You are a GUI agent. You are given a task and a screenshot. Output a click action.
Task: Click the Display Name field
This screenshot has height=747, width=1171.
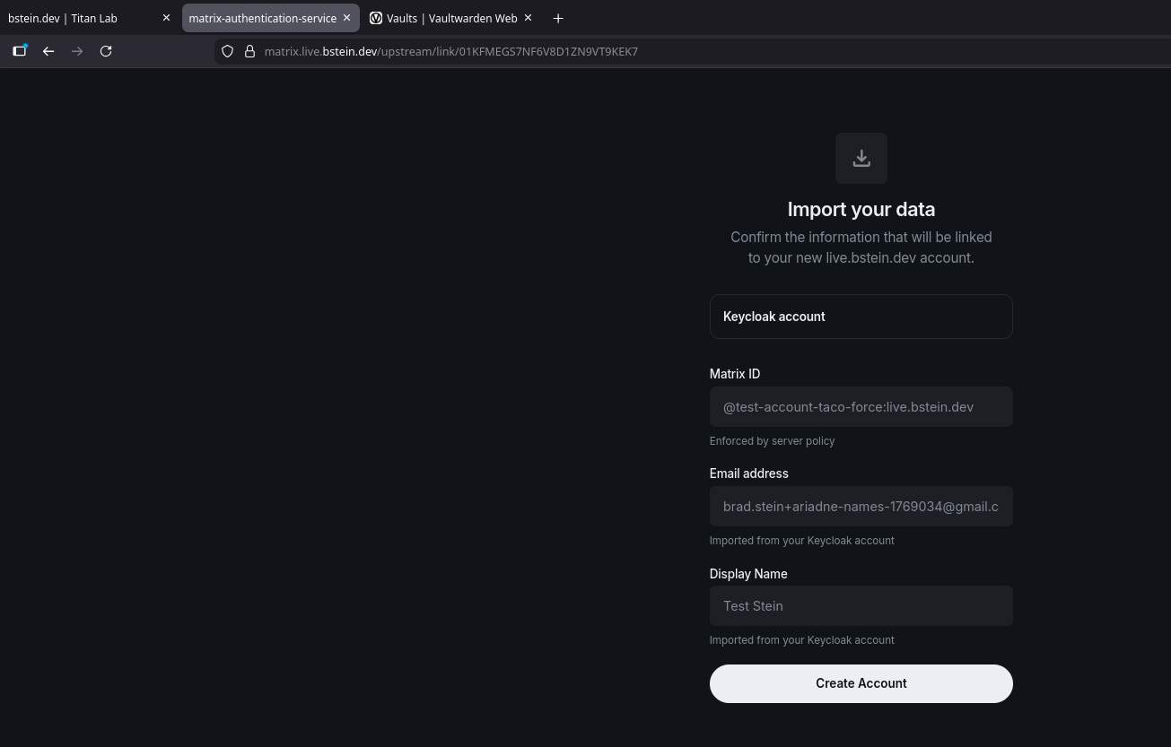click(x=861, y=606)
